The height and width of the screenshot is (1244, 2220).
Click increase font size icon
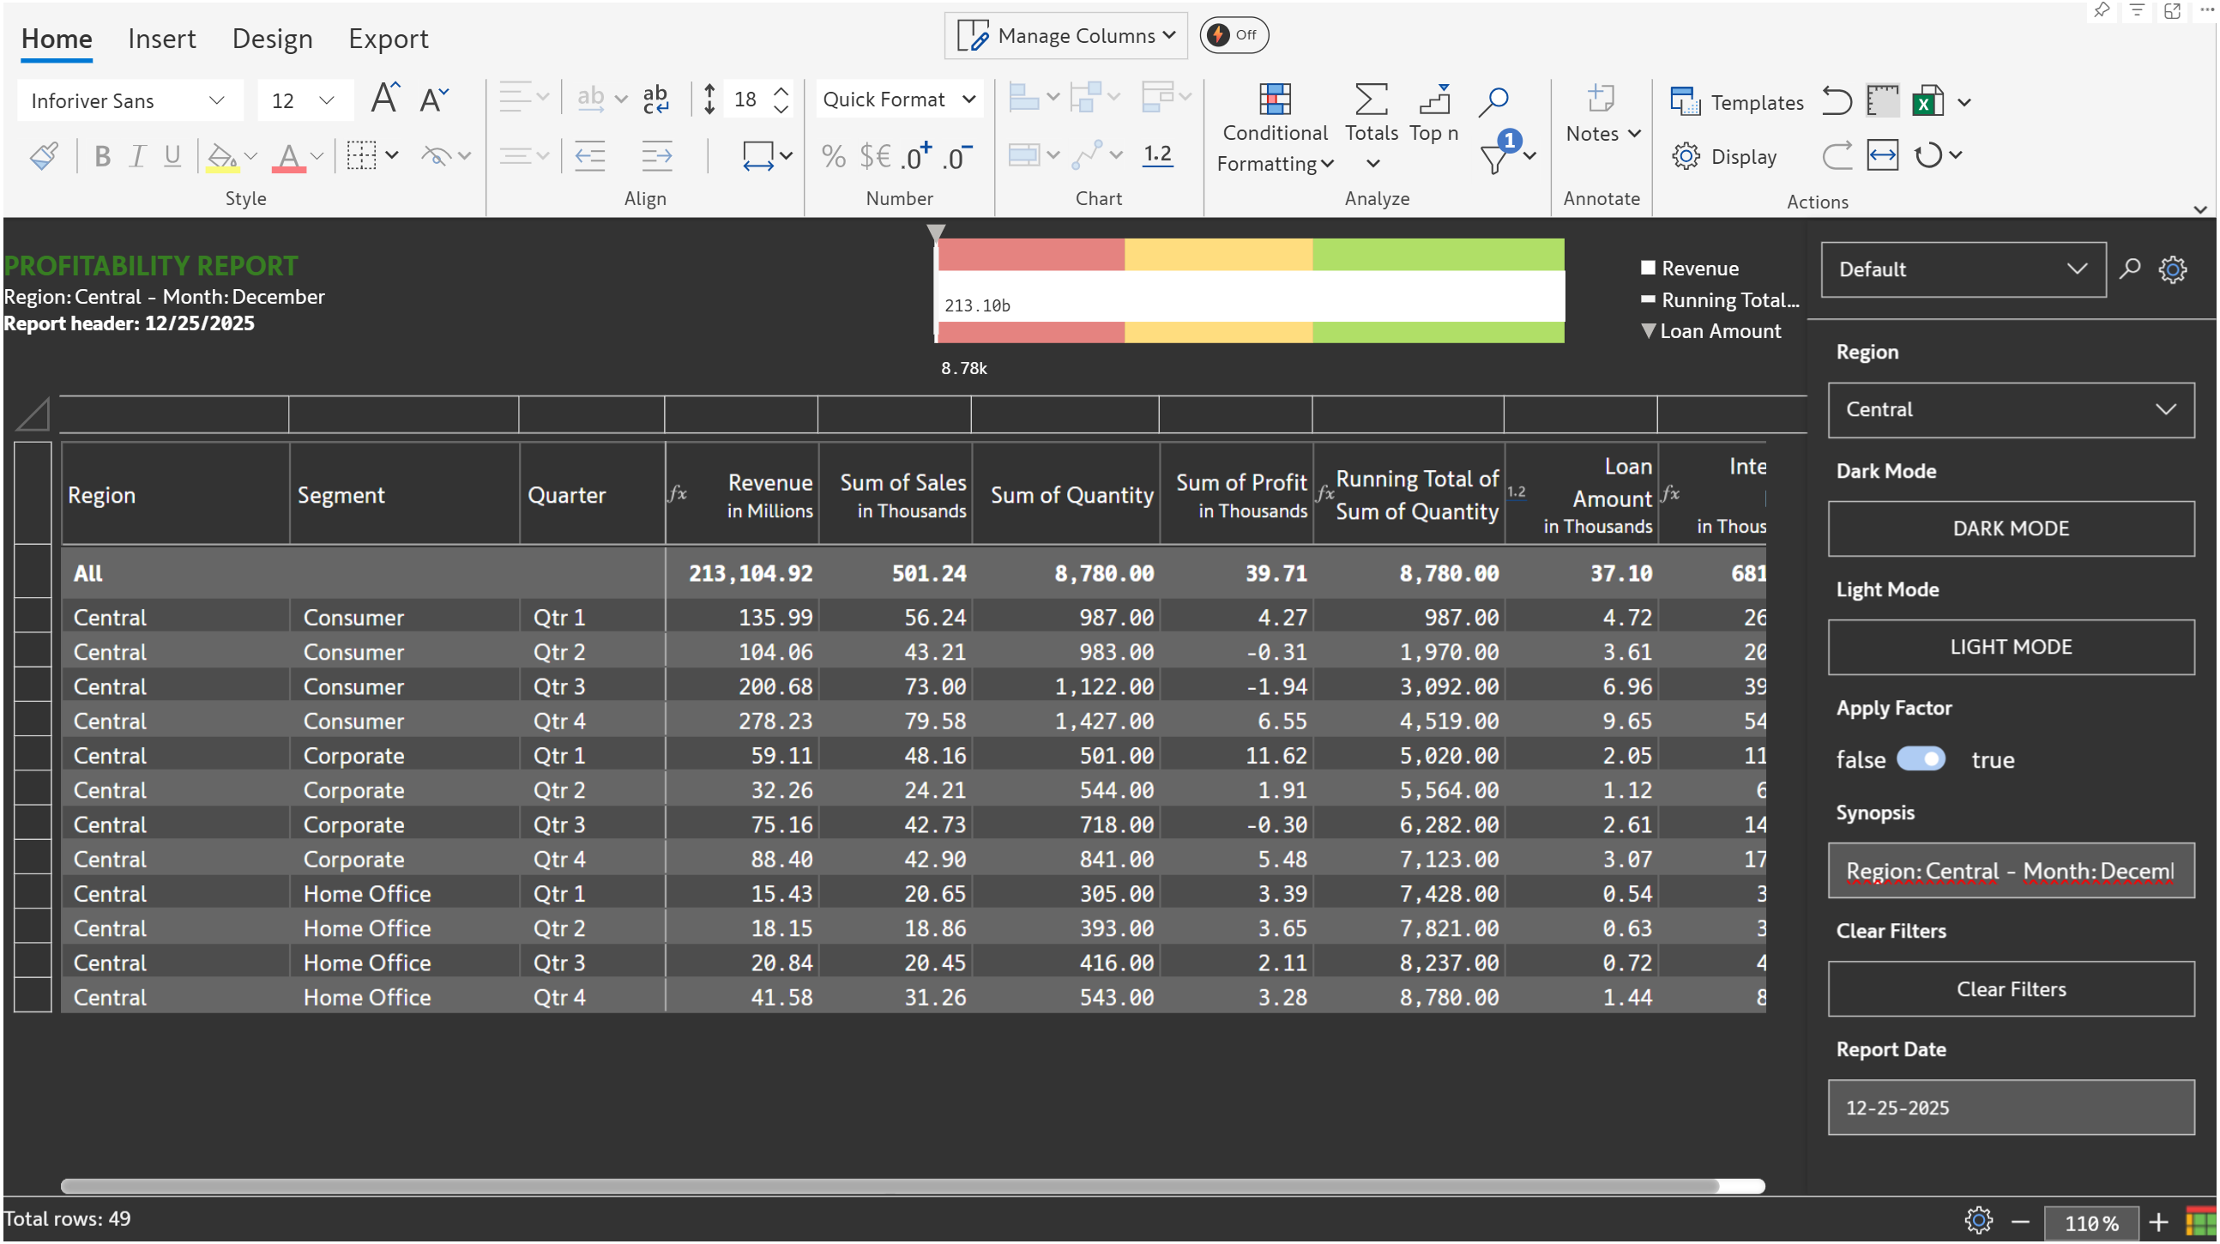coord(384,99)
